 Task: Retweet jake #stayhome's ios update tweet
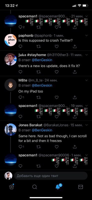tap(38, 72)
